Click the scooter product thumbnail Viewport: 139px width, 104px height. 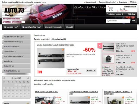pos(45,100)
